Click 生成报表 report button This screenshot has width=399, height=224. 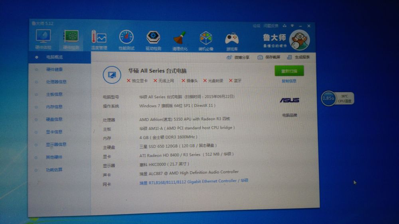(298, 57)
